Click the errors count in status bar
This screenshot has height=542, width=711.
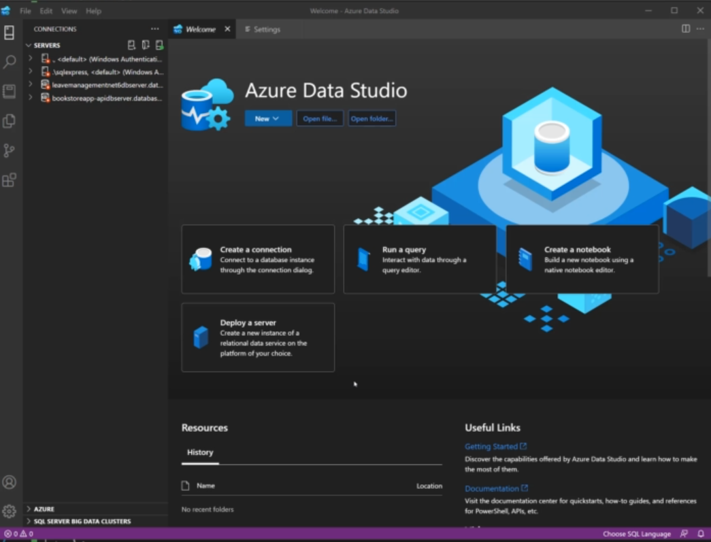(x=12, y=534)
